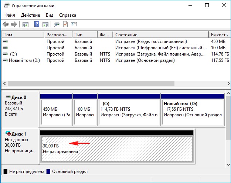231x183 pixels.
Task: Sort by the Емкость column header
Action: [220, 35]
